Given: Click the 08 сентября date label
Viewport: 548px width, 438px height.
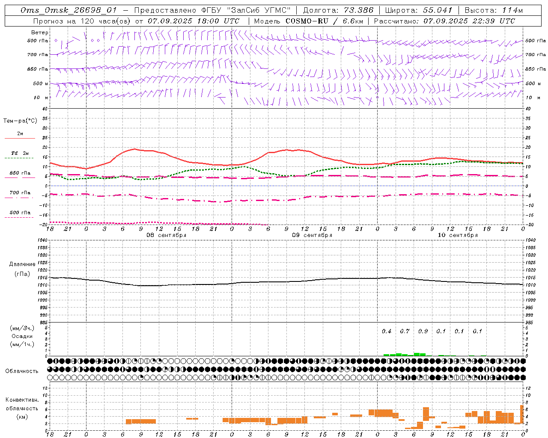Looking at the screenshot, I should [167, 235].
